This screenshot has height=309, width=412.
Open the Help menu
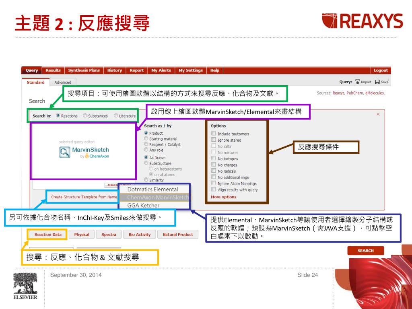point(215,70)
